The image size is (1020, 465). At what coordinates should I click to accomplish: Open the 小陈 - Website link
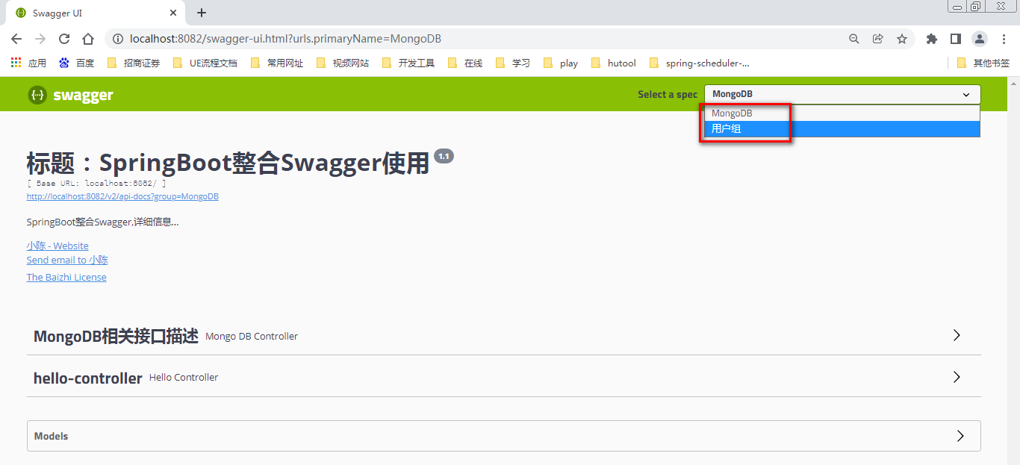pyautogui.click(x=57, y=246)
